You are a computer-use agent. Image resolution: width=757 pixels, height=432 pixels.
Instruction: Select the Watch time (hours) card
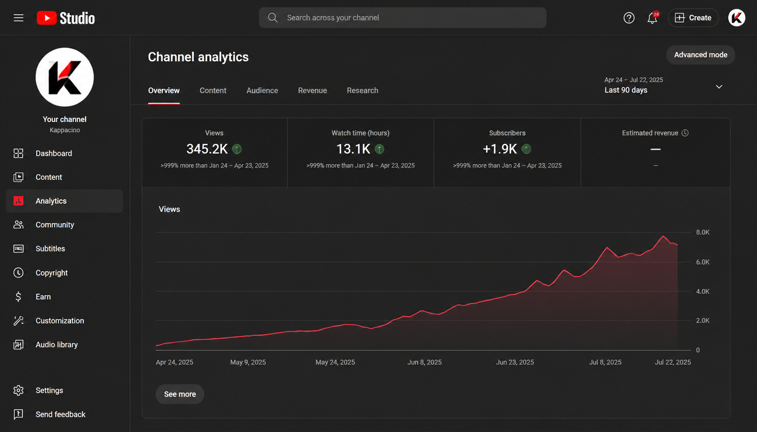click(360, 152)
